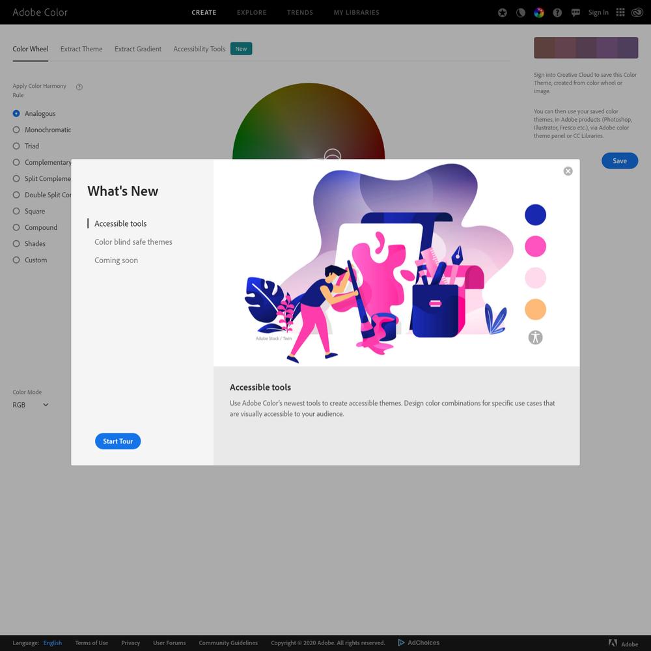Open the Adobe apps grid icon
Image resolution: width=651 pixels, height=651 pixels.
coord(620,12)
